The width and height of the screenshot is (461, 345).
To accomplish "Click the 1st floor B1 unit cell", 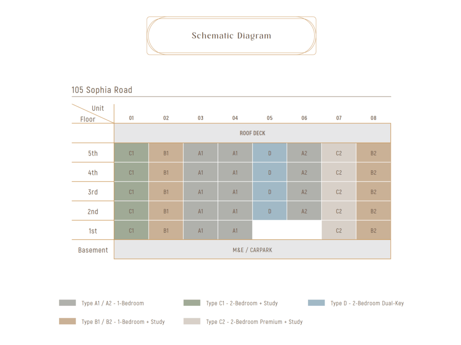I will pos(166,231).
